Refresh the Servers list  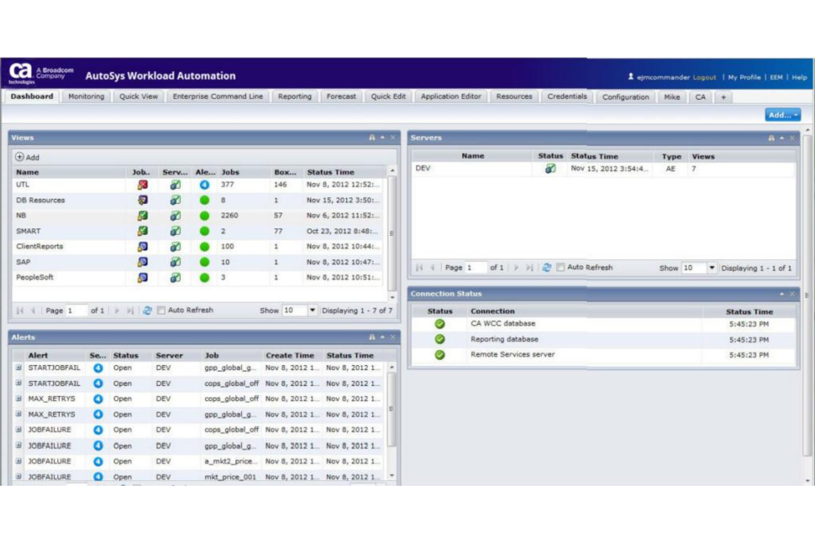pos(545,267)
